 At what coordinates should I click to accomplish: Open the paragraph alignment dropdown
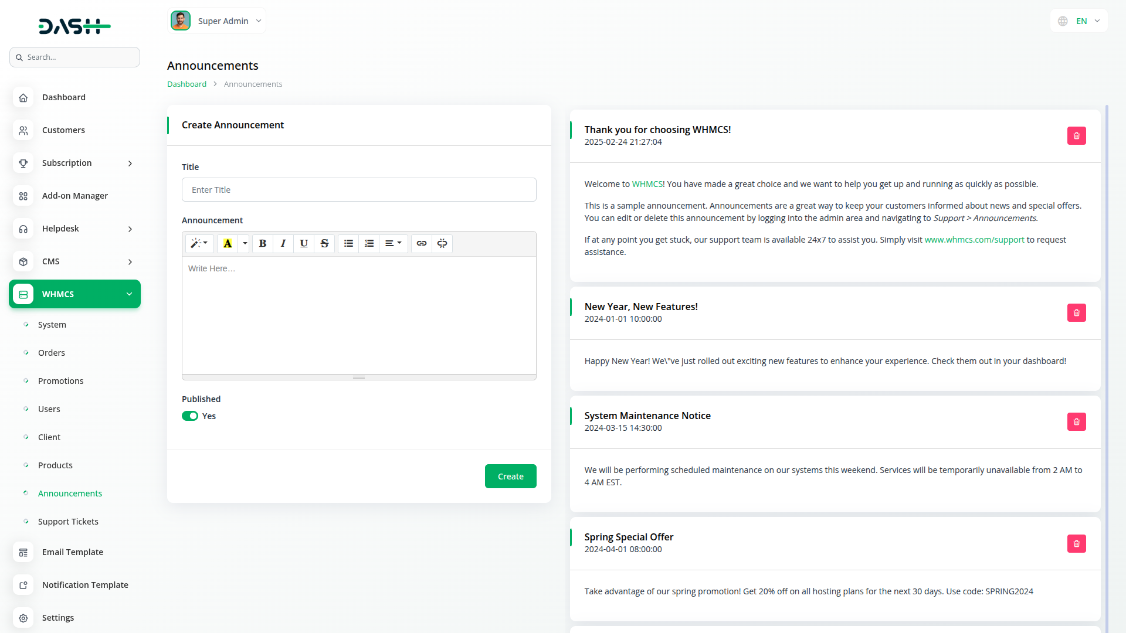click(x=393, y=243)
